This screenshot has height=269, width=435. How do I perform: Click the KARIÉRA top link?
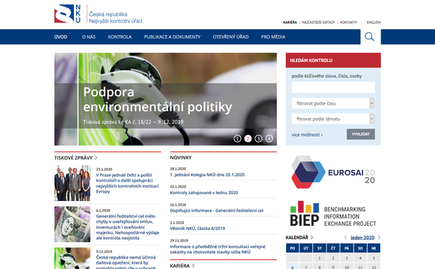click(290, 22)
